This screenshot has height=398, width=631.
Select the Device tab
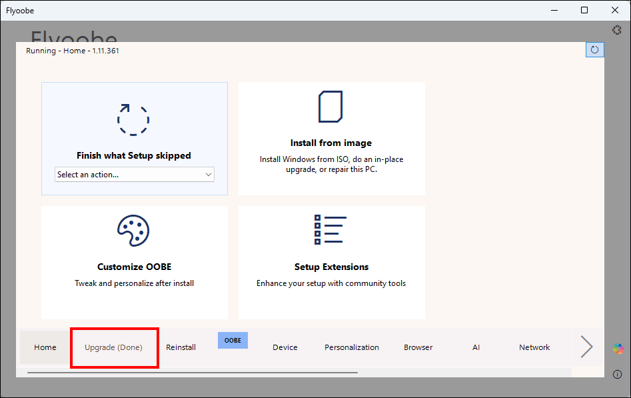tap(285, 347)
